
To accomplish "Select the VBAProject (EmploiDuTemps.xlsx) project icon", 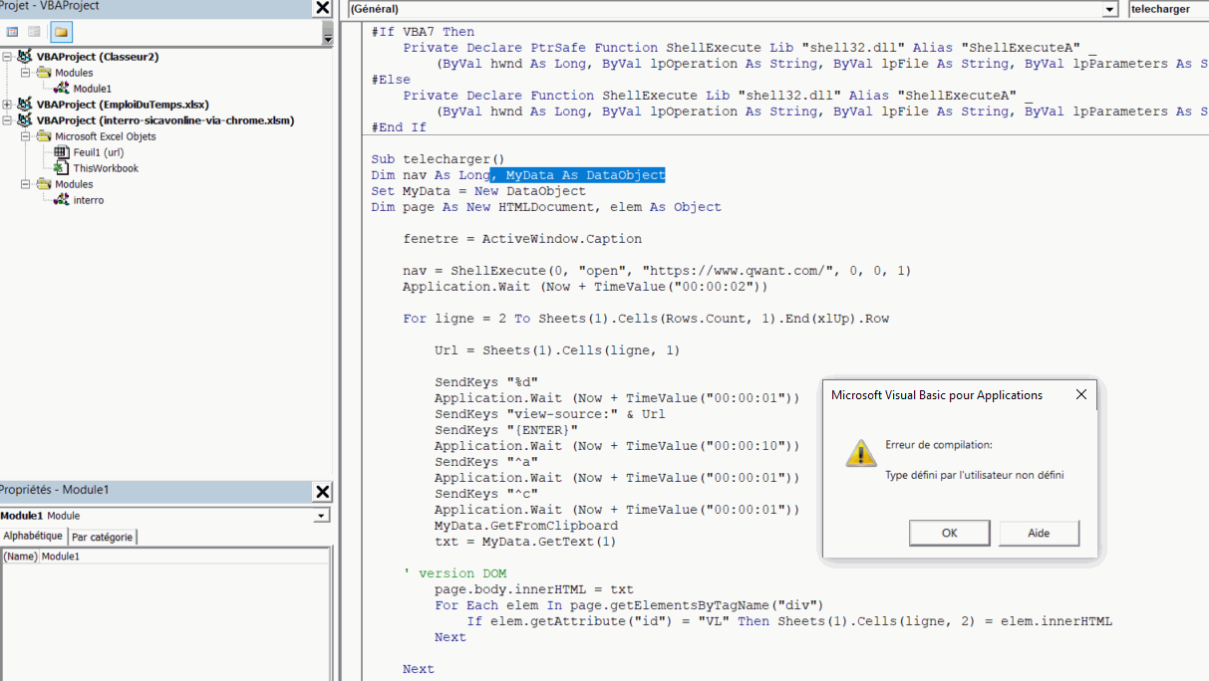I will point(25,105).
